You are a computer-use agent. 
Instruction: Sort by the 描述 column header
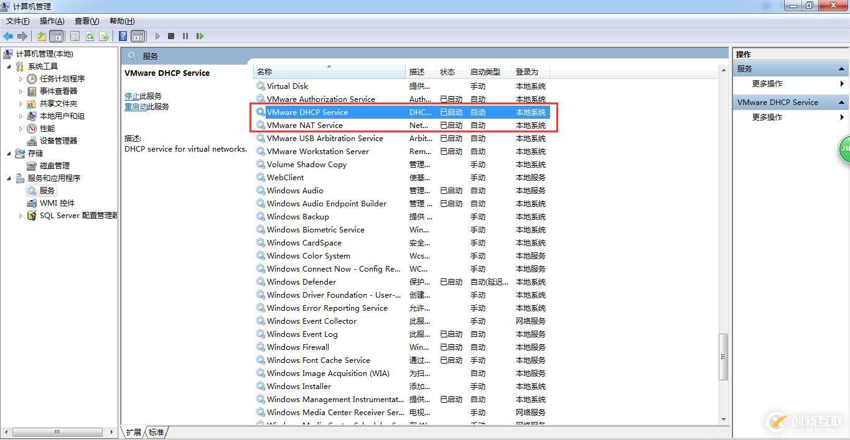421,71
